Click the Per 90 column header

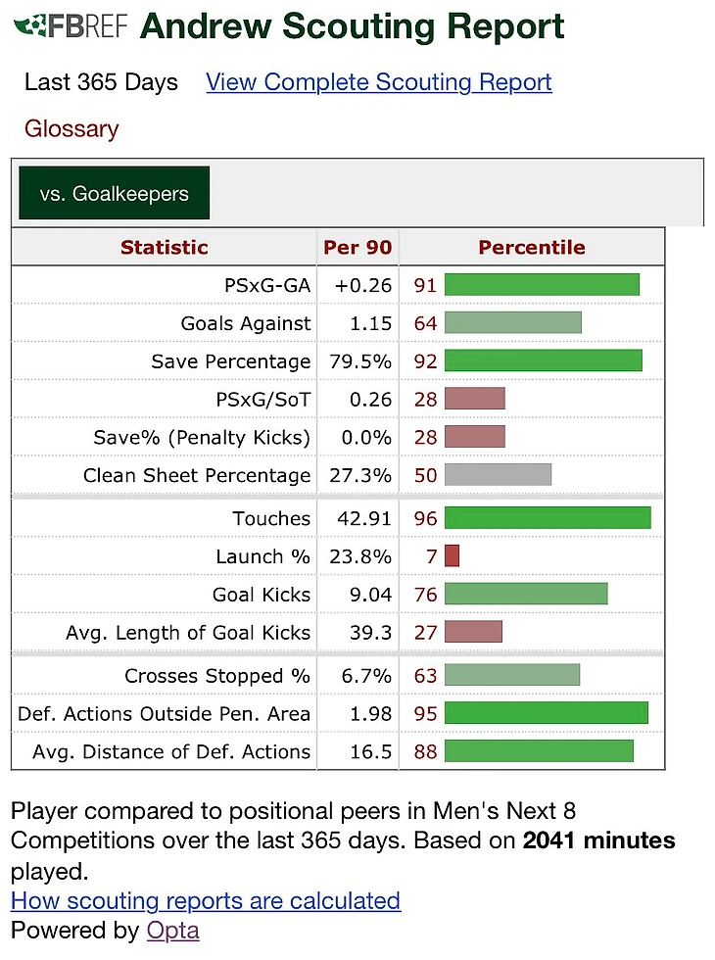point(357,248)
